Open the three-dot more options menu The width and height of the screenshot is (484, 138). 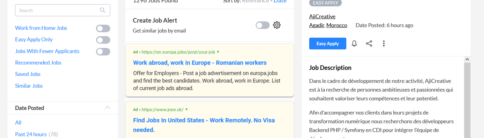tap(384, 43)
